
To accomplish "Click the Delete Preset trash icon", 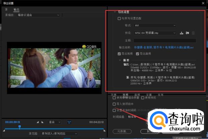I will click(193, 33).
